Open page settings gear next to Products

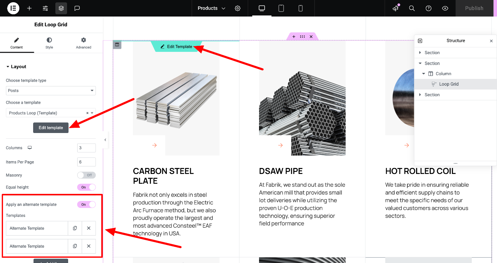pos(238,8)
